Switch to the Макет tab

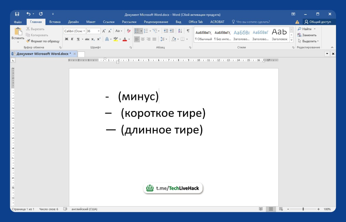[x=91, y=22]
